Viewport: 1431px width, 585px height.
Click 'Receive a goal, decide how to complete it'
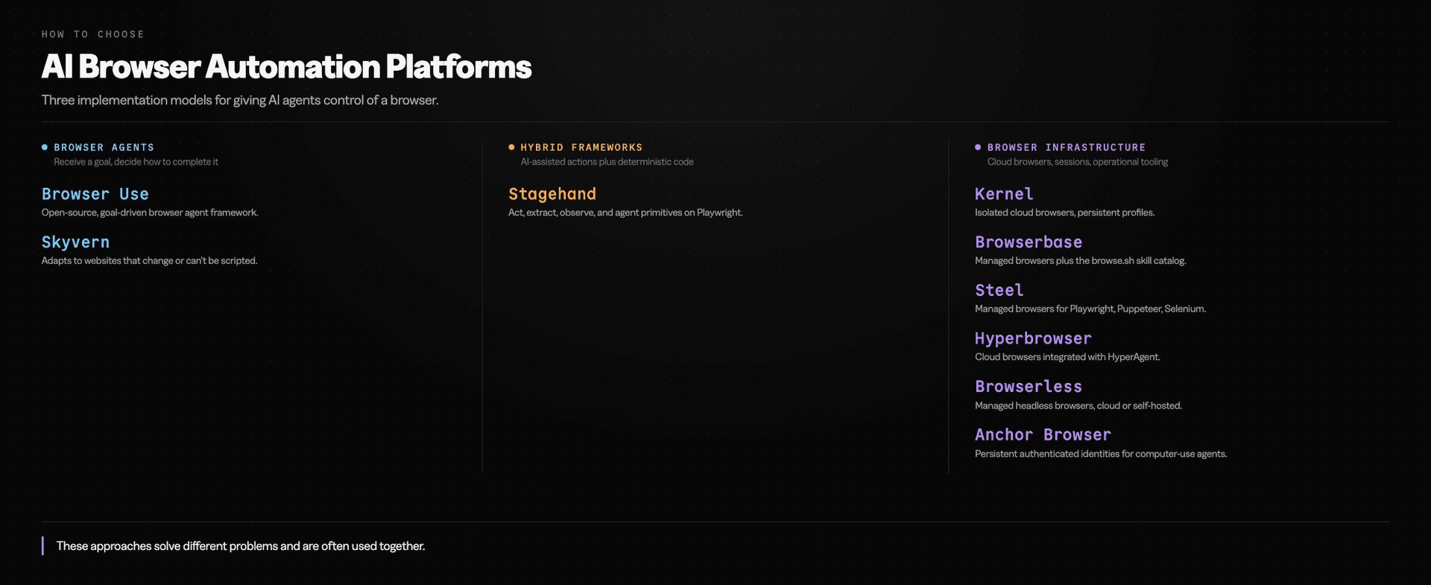pos(136,162)
